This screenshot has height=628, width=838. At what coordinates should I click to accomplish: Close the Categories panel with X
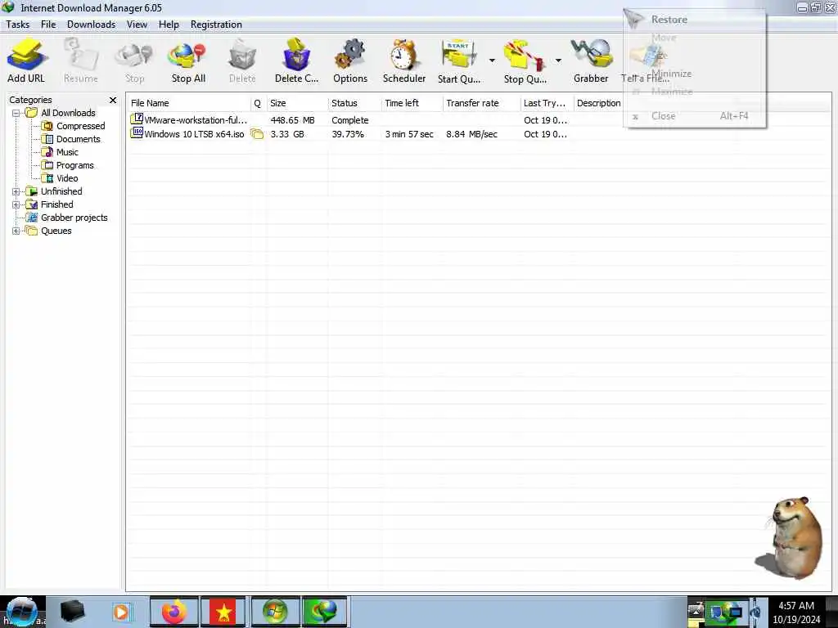coord(113,100)
